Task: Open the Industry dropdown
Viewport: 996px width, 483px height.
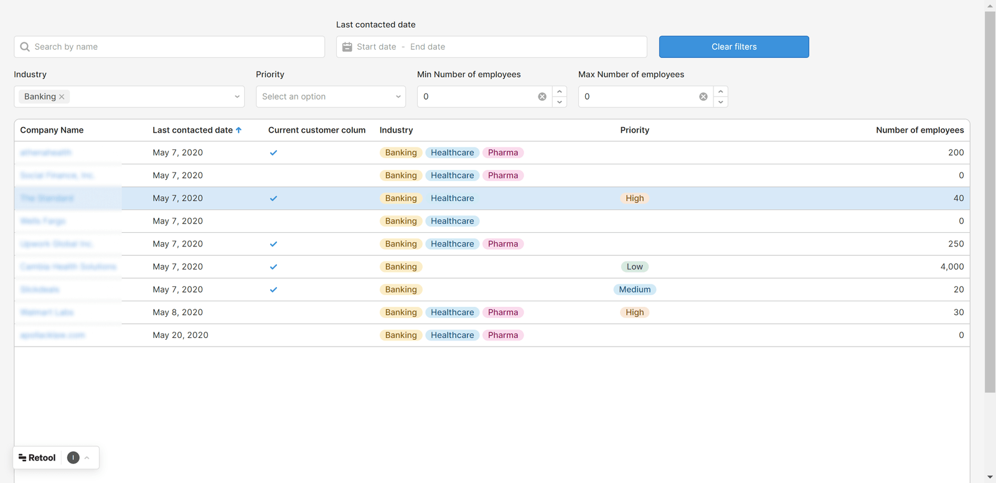Action: pos(129,96)
